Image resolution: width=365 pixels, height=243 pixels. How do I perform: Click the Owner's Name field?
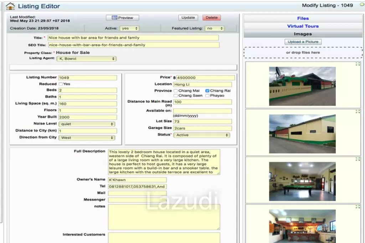tap(137, 180)
